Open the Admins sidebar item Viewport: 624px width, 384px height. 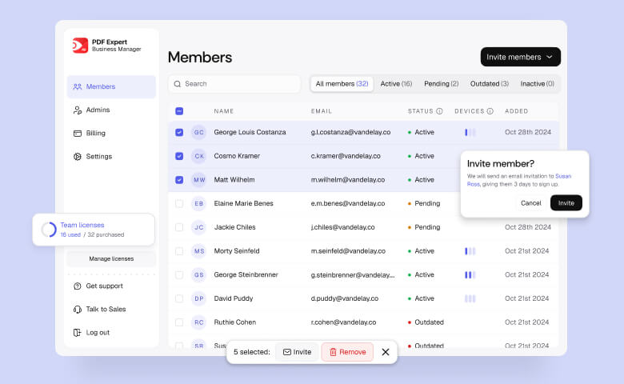(x=111, y=110)
